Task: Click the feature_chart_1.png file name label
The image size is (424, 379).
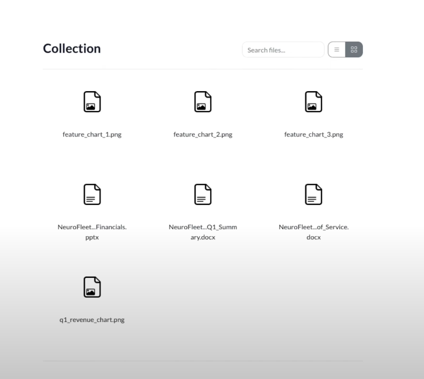Action: click(x=92, y=134)
